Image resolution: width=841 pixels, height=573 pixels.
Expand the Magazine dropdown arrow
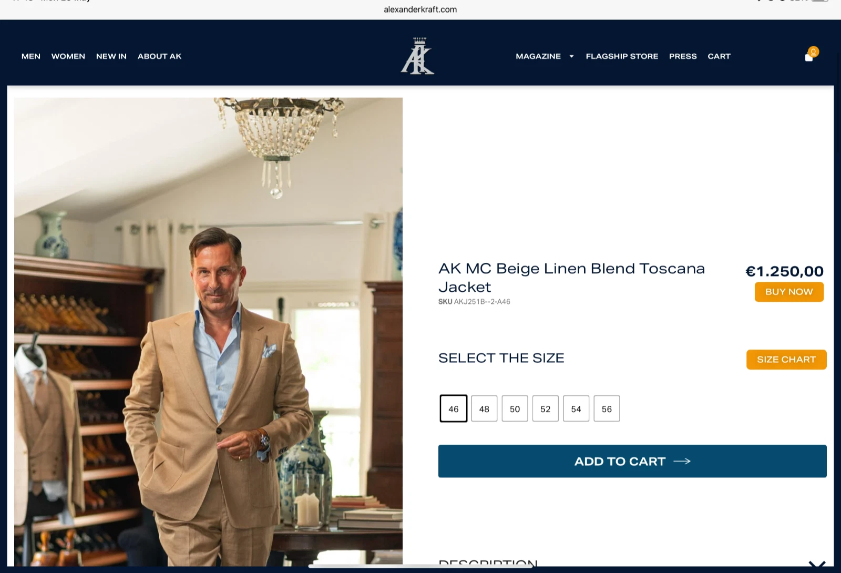tap(571, 56)
